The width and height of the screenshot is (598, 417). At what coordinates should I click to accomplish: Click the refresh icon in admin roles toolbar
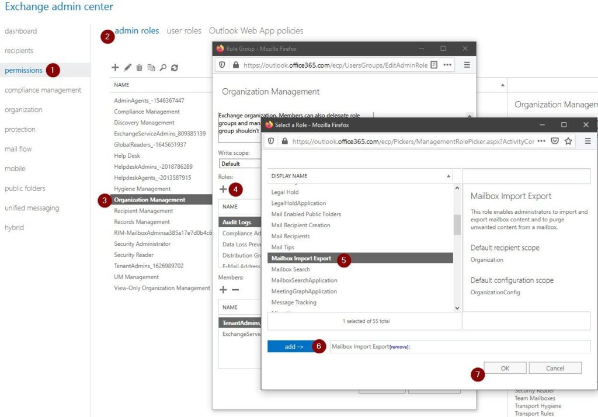(x=175, y=68)
